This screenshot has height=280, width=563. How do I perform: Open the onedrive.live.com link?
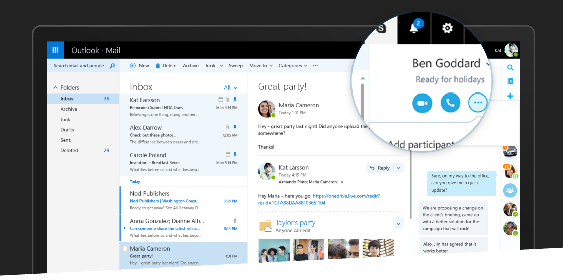[x=345, y=196]
